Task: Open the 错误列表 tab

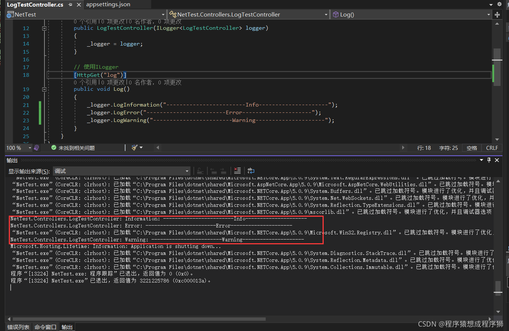Action: tap(18, 327)
